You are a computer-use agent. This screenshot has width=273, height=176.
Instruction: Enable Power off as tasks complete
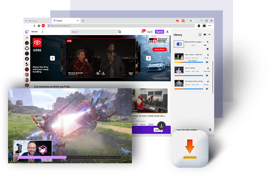pos(174,130)
